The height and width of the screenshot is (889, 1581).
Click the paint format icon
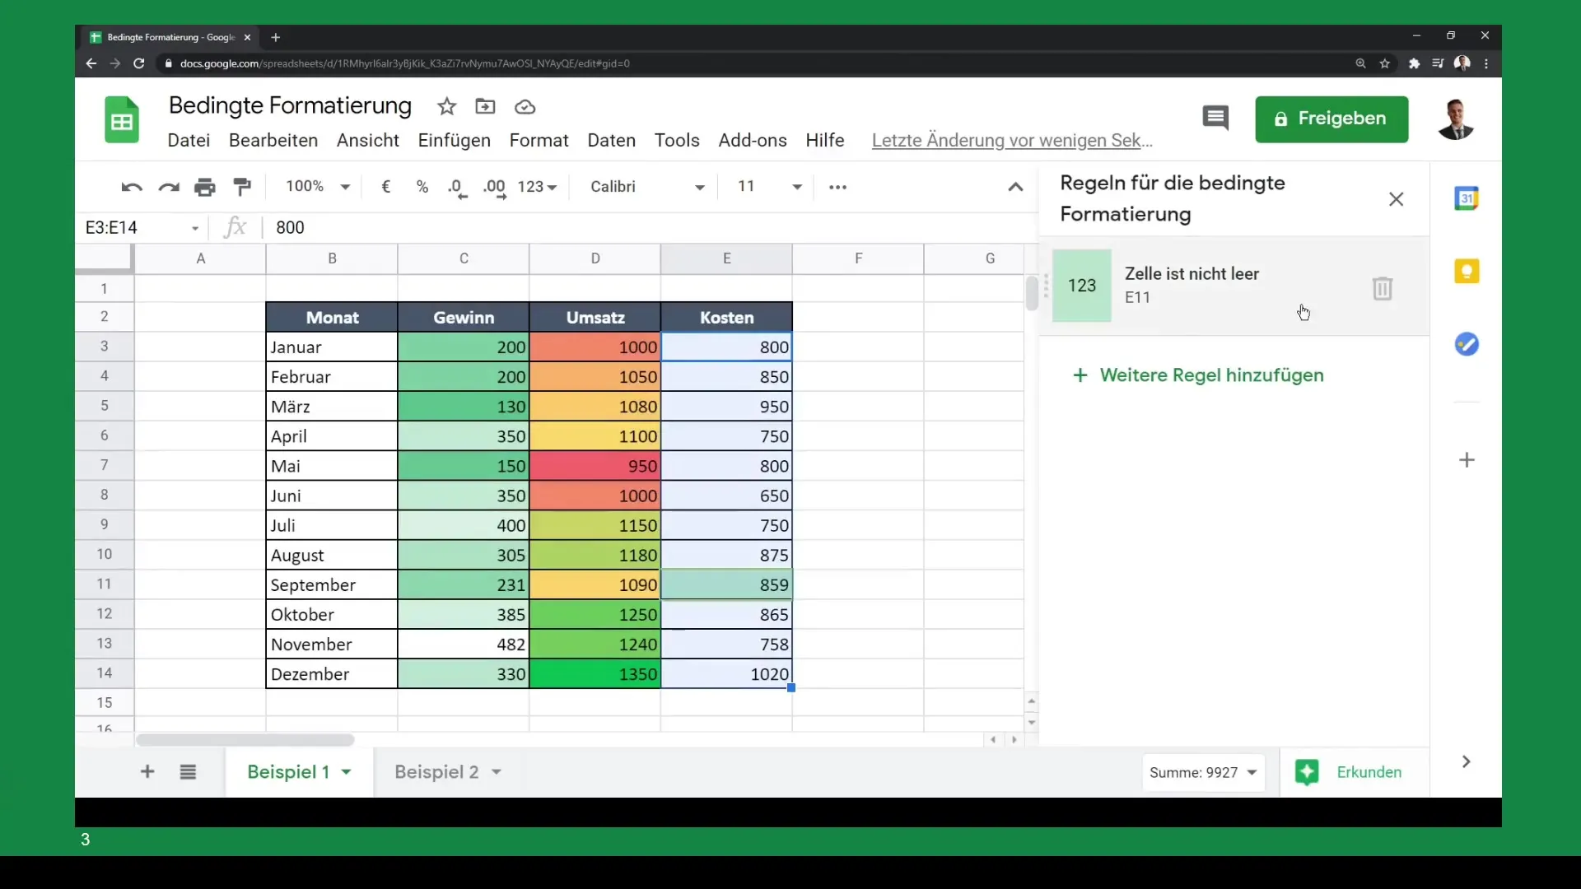(x=242, y=187)
